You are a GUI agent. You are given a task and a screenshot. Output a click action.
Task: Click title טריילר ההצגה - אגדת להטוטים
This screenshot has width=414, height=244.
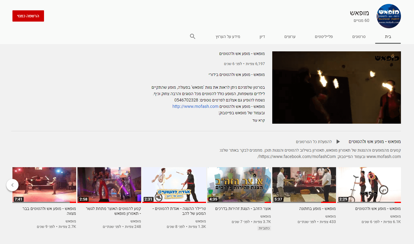(179, 211)
